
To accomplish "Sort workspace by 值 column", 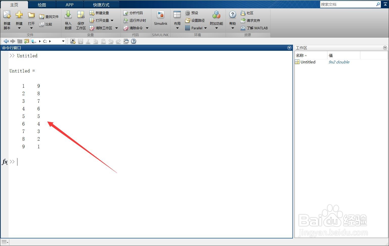I will [x=344, y=55].
